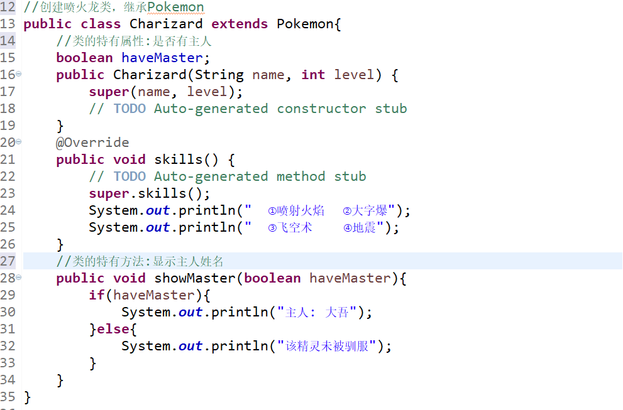The width and height of the screenshot is (623, 410).
Task: Collapse the showMaster method fold at line 28
Action: tap(19, 278)
